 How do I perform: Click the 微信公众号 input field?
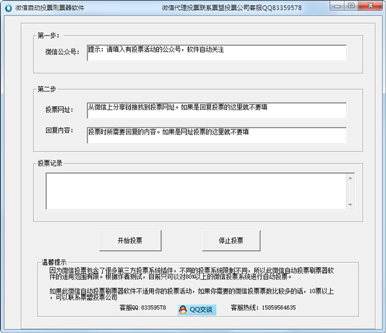click(x=217, y=53)
